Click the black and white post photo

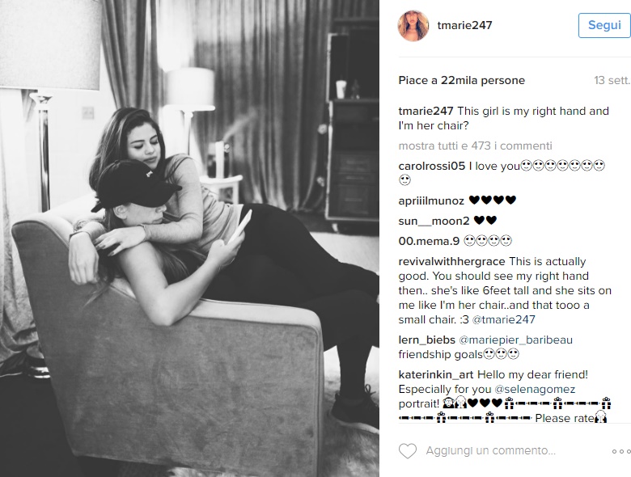[189, 238]
